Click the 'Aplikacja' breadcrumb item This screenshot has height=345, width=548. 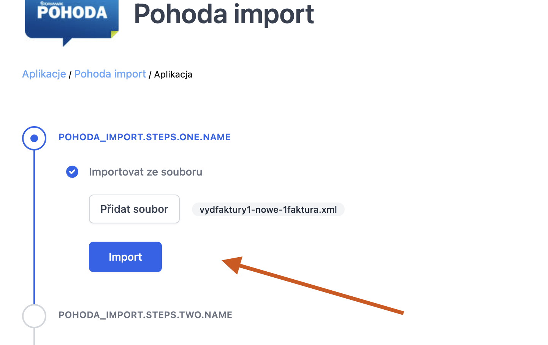pyautogui.click(x=173, y=74)
